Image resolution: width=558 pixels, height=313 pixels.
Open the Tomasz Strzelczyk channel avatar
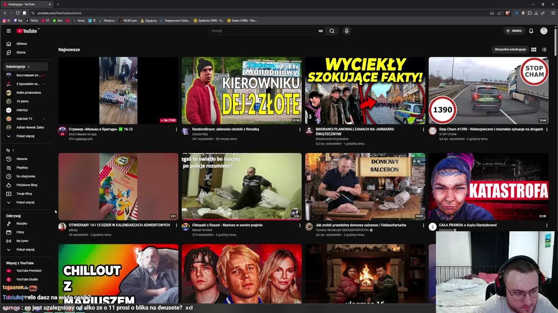point(309,226)
